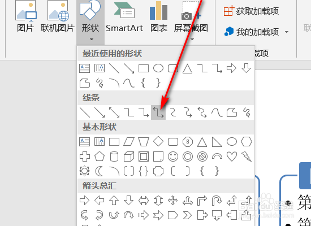Choose the parallelogram in 基本形状
This screenshot has width=311, height=226.
129,142
